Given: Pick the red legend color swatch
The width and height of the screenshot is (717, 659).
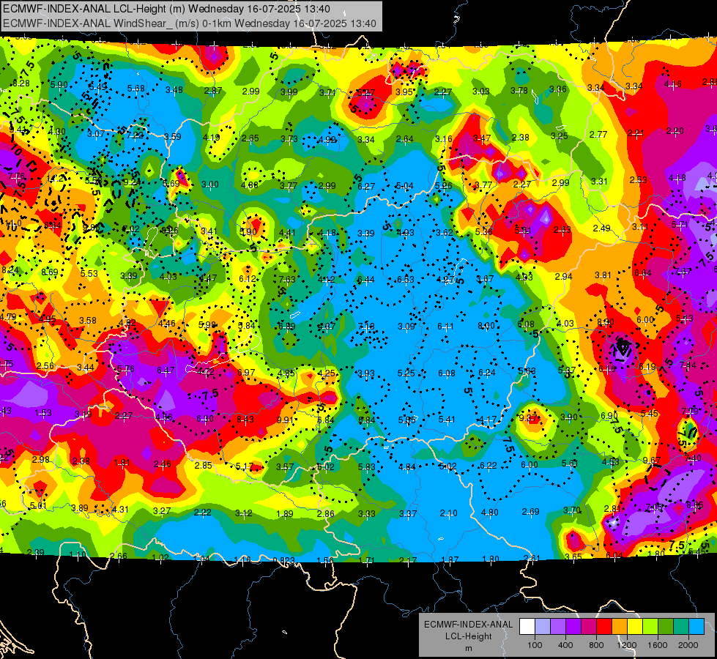Looking at the screenshot, I should [604, 627].
